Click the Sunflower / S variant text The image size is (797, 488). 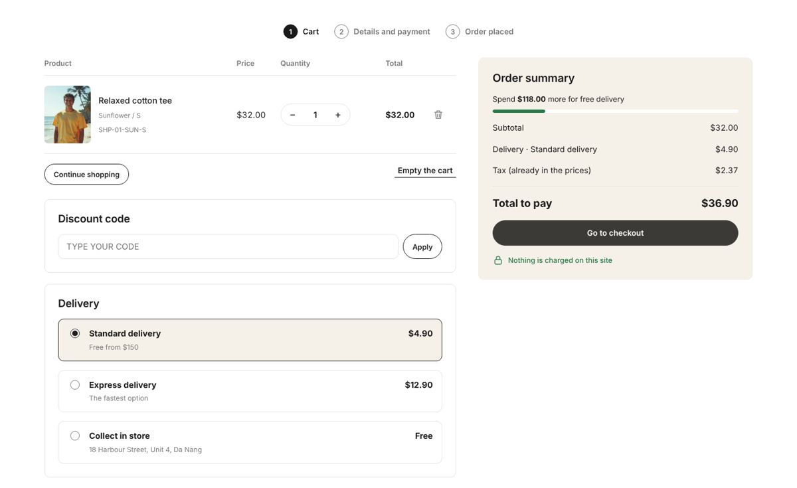click(120, 116)
